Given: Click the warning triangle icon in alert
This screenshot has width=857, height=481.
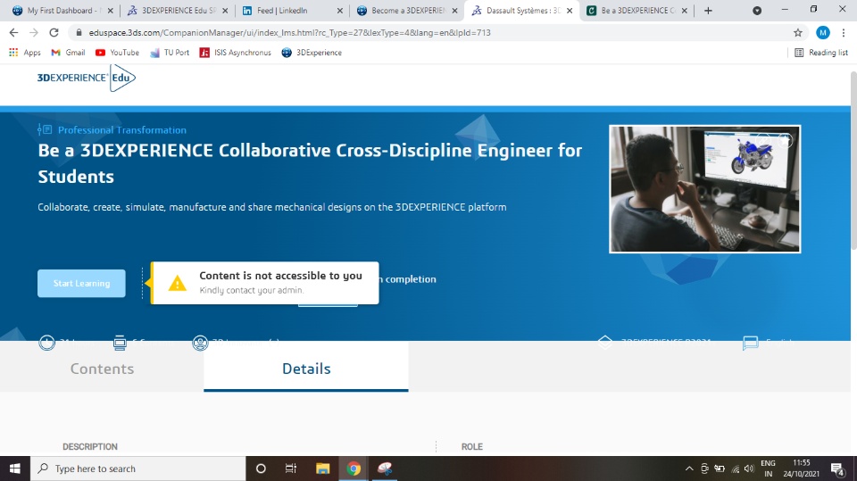Looking at the screenshot, I should tap(177, 283).
